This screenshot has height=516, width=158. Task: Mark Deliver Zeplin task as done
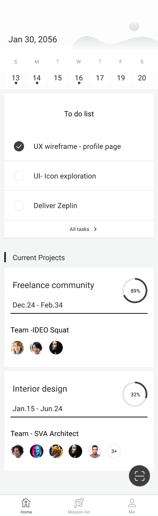[x=19, y=206]
